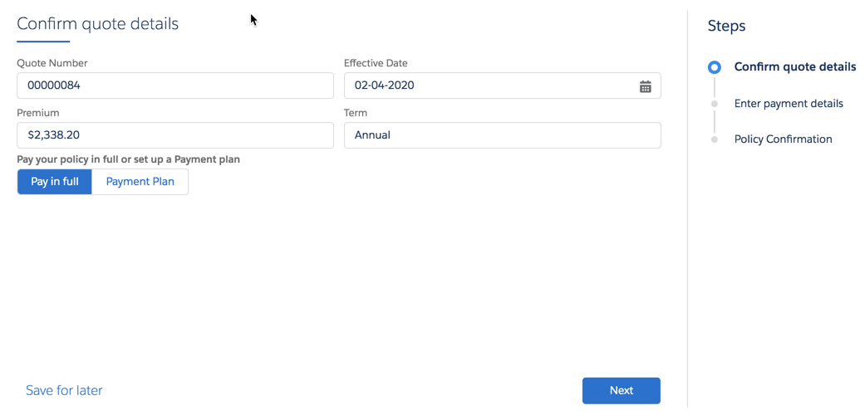Screen dimensions: 865x415
Task: Select the Pay in full option
Action: [55, 182]
